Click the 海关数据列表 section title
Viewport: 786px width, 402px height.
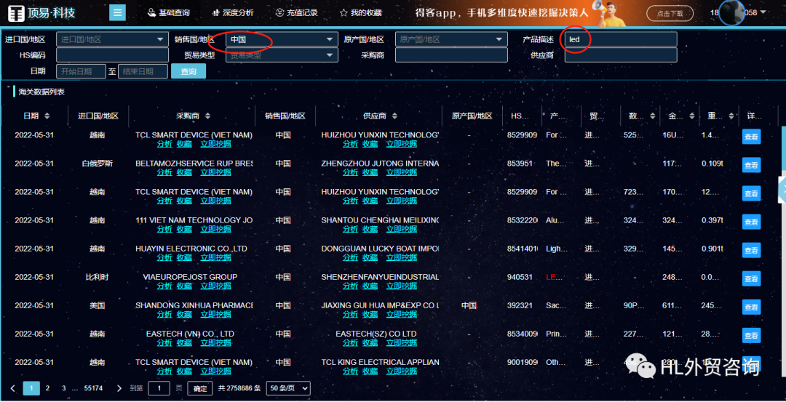[x=41, y=92]
